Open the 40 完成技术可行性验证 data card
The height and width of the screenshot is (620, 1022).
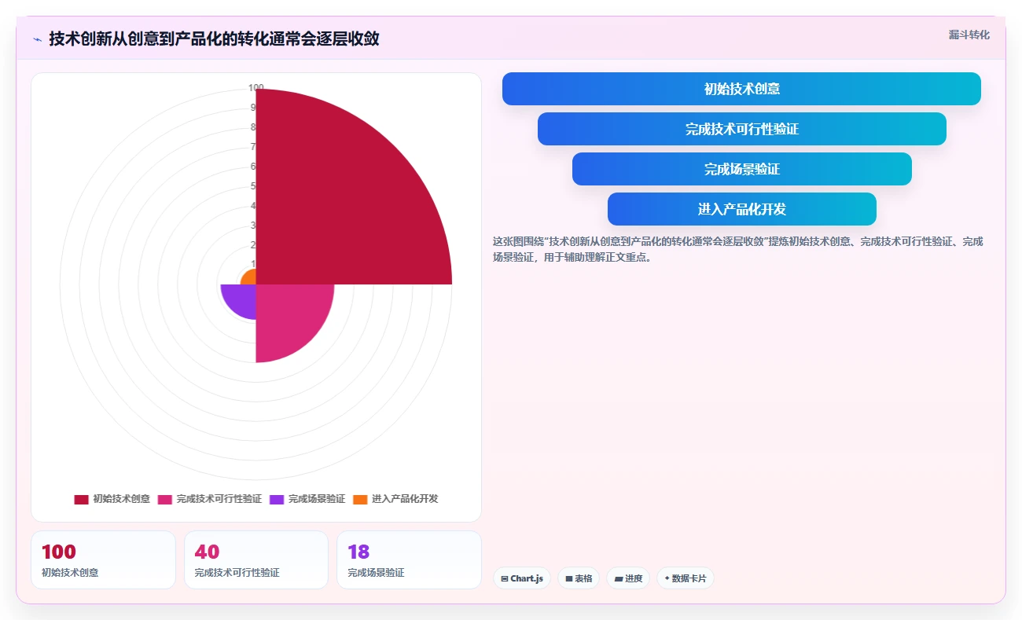(256, 559)
